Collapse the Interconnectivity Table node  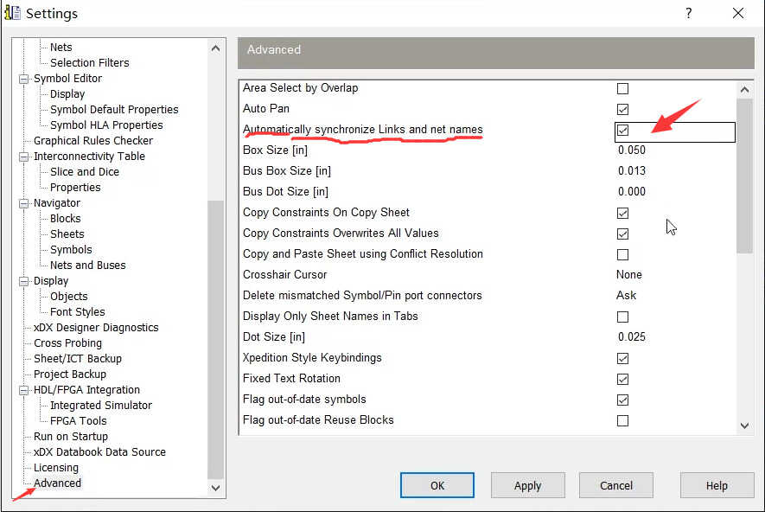coord(23,157)
